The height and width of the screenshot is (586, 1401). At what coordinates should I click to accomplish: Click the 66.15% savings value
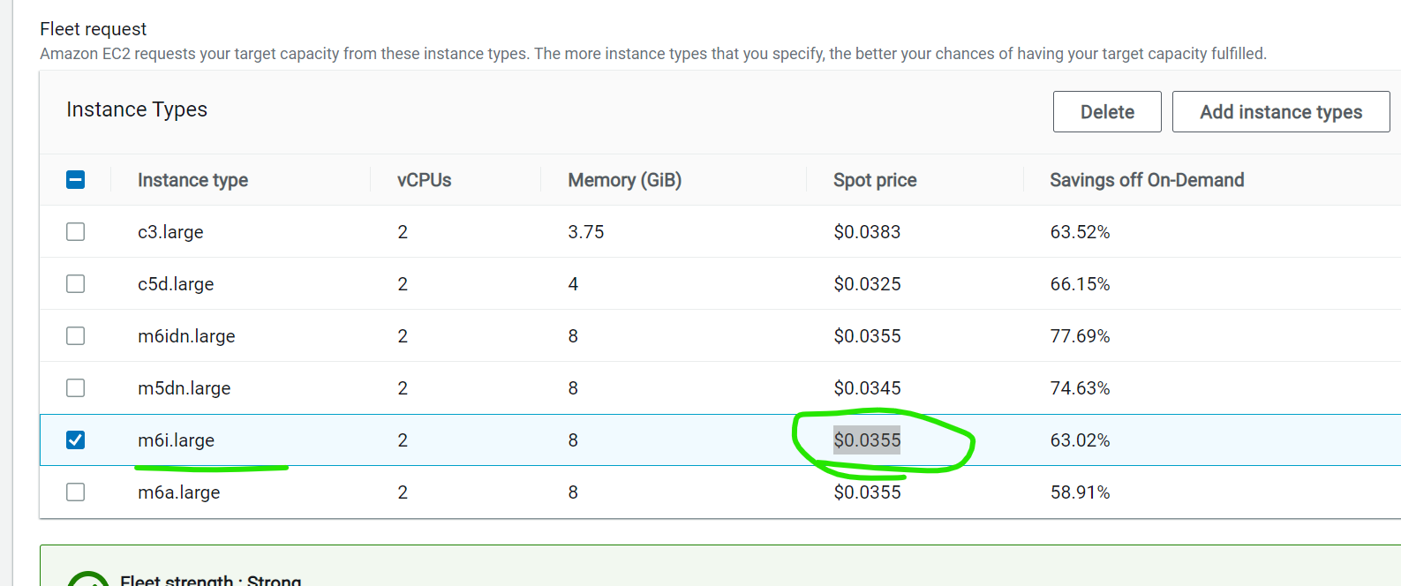1080,284
